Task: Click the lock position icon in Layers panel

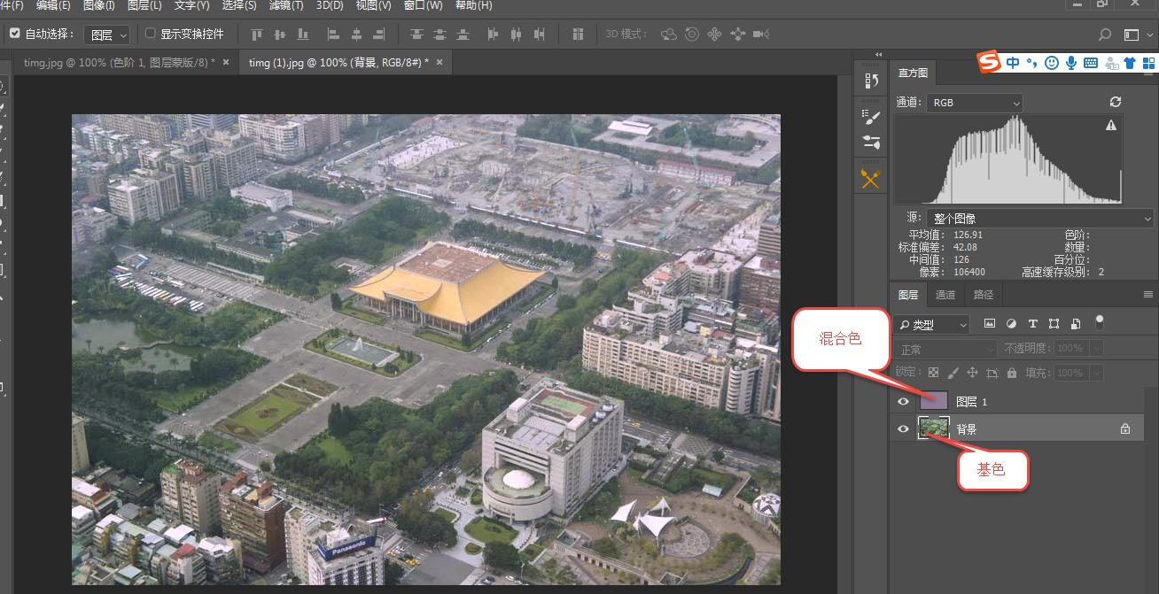Action: click(x=972, y=374)
